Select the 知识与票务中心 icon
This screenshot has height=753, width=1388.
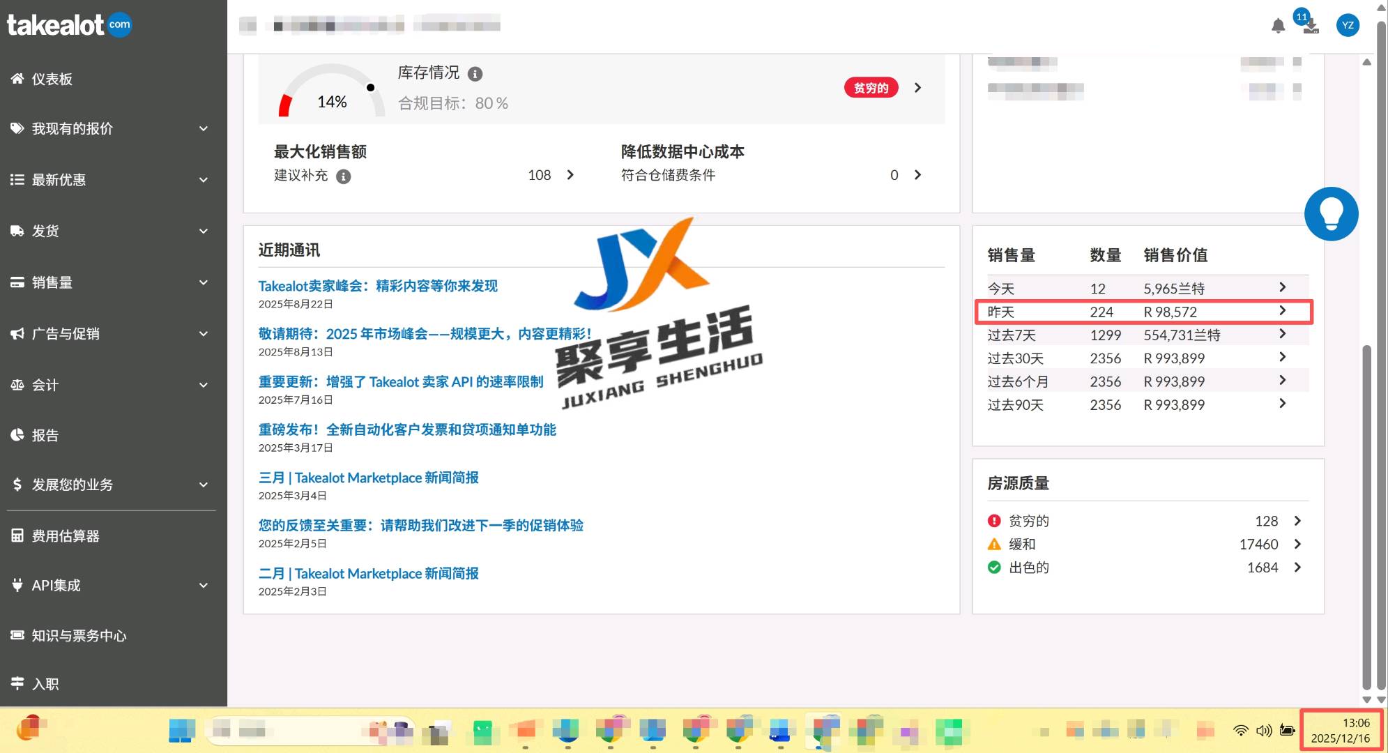pos(17,635)
